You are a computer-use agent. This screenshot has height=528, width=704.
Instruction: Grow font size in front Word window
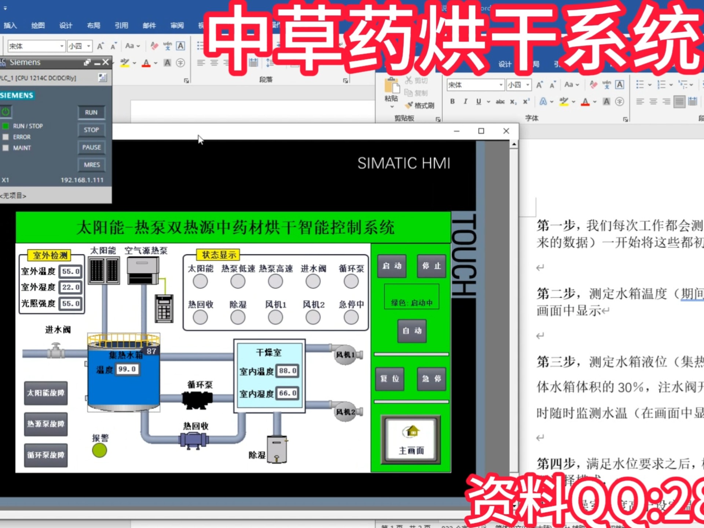click(x=540, y=85)
